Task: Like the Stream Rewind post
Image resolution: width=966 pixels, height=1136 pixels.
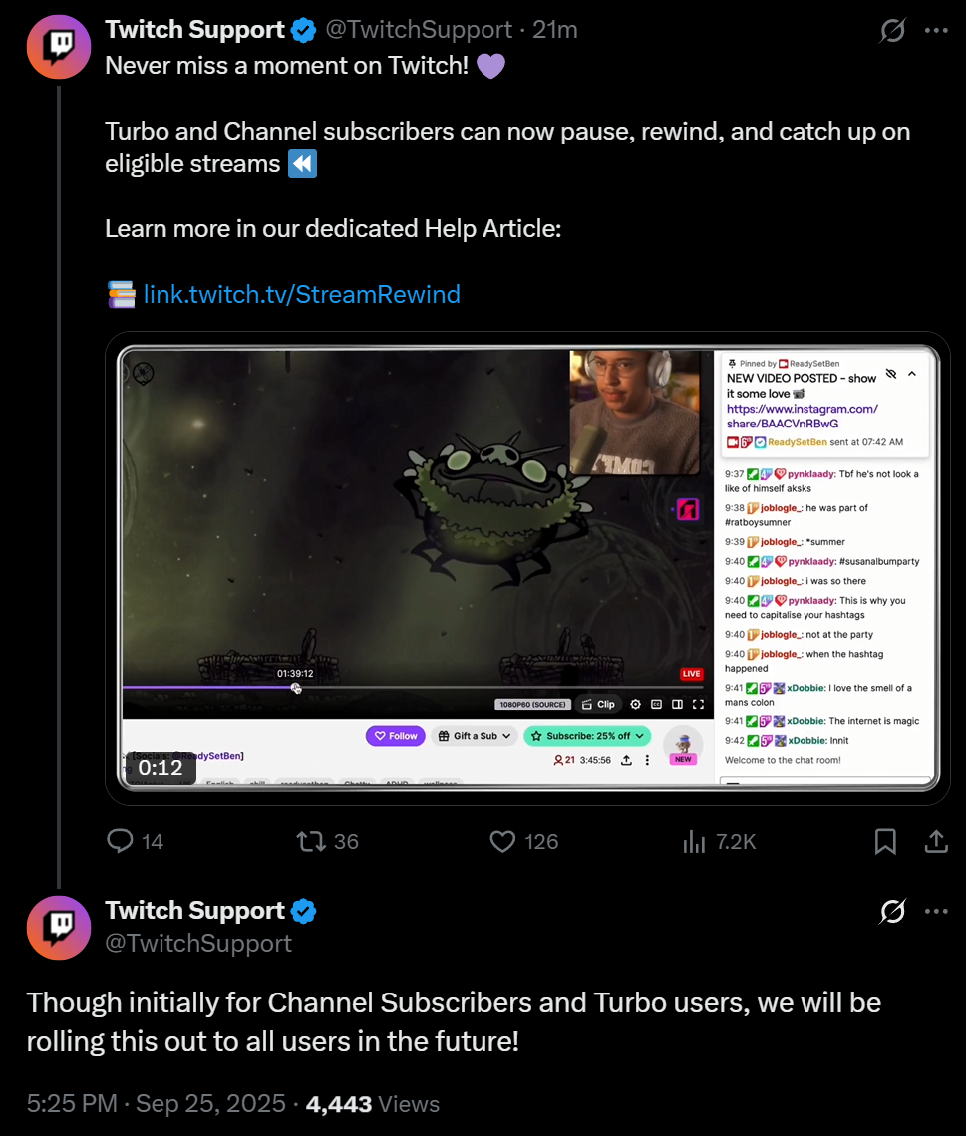Action: pyautogui.click(x=503, y=842)
